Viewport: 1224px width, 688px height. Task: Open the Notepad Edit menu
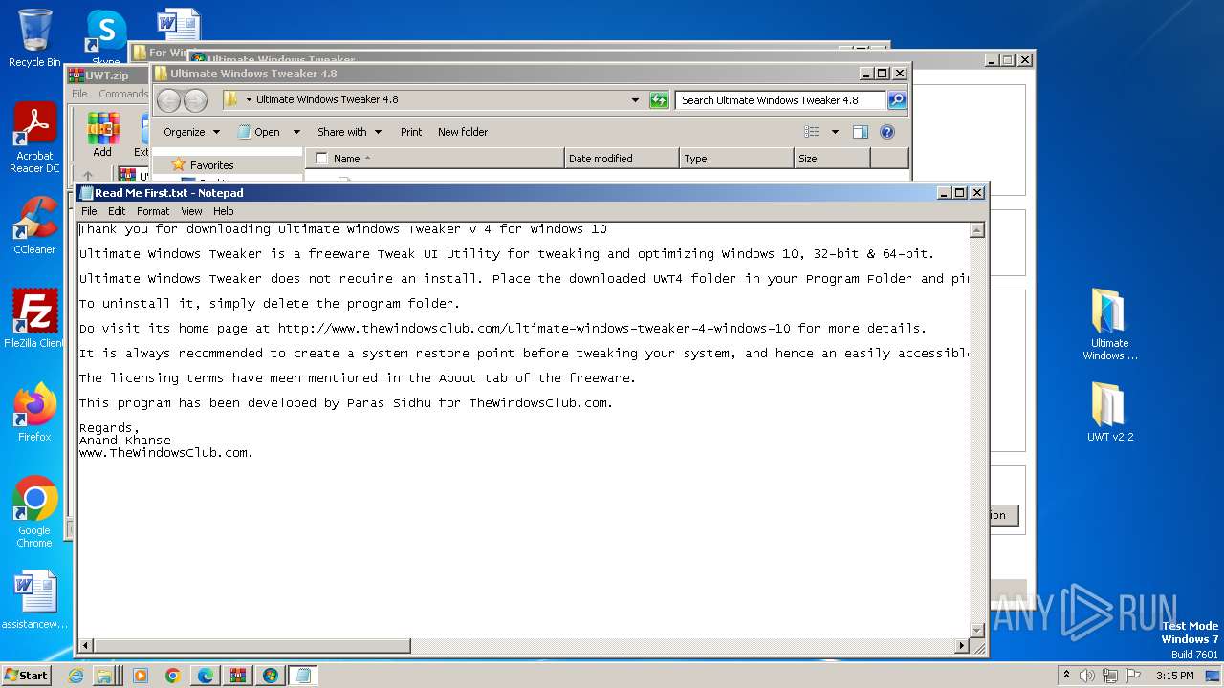click(x=117, y=211)
